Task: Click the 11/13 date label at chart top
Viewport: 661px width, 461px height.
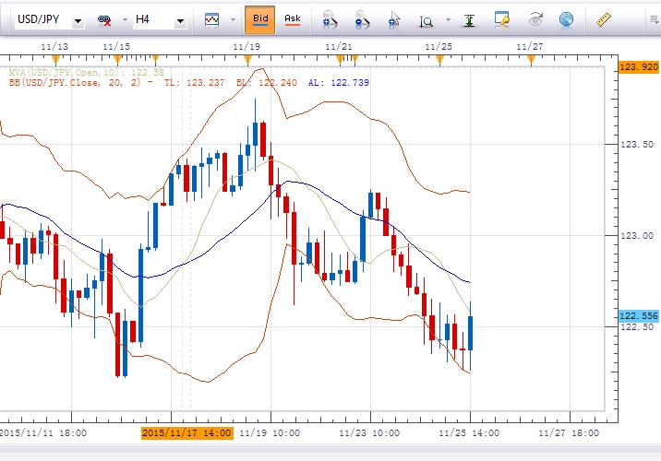Action: point(54,47)
